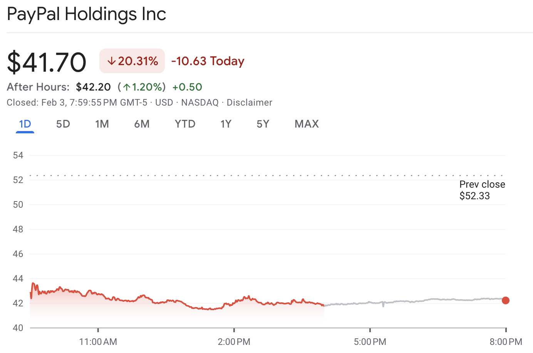The height and width of the screenshot is (353, 533).
Task: Click the After Hours $42.20 price
Action: coord(93,87)
